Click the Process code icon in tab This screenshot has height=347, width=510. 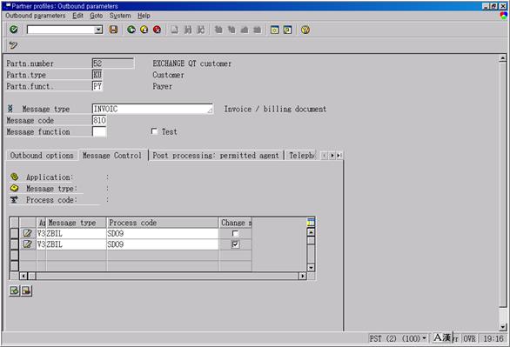[14, 199]
